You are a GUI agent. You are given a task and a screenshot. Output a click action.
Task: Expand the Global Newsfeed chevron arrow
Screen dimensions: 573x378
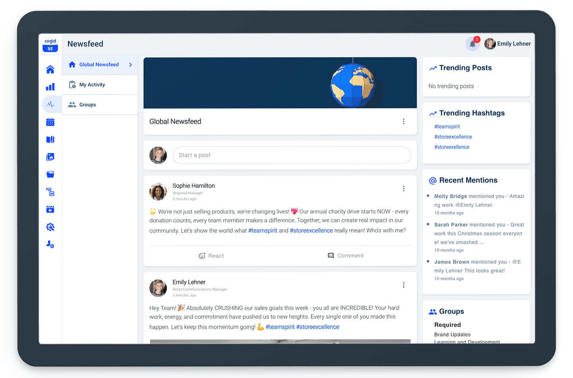[x=131, y=65]
